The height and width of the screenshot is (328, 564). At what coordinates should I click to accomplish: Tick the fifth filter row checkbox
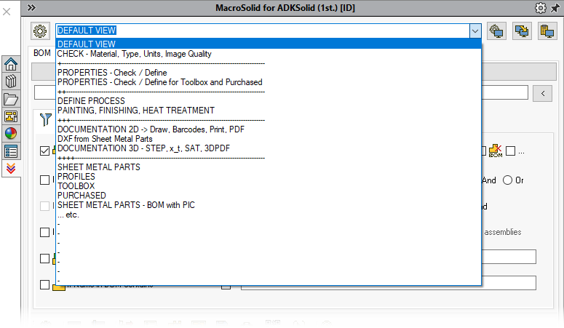(x=44, y=259)
